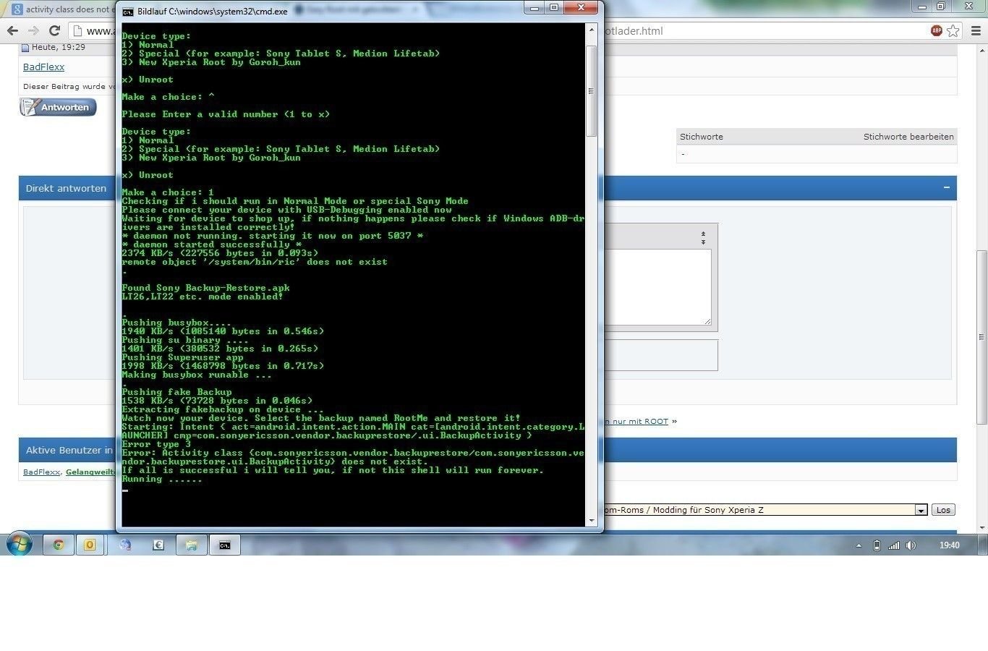Click 'Pushing fake Backup' line in cmd
Viewport: 988px width, 651px height.
pos(176,392)
